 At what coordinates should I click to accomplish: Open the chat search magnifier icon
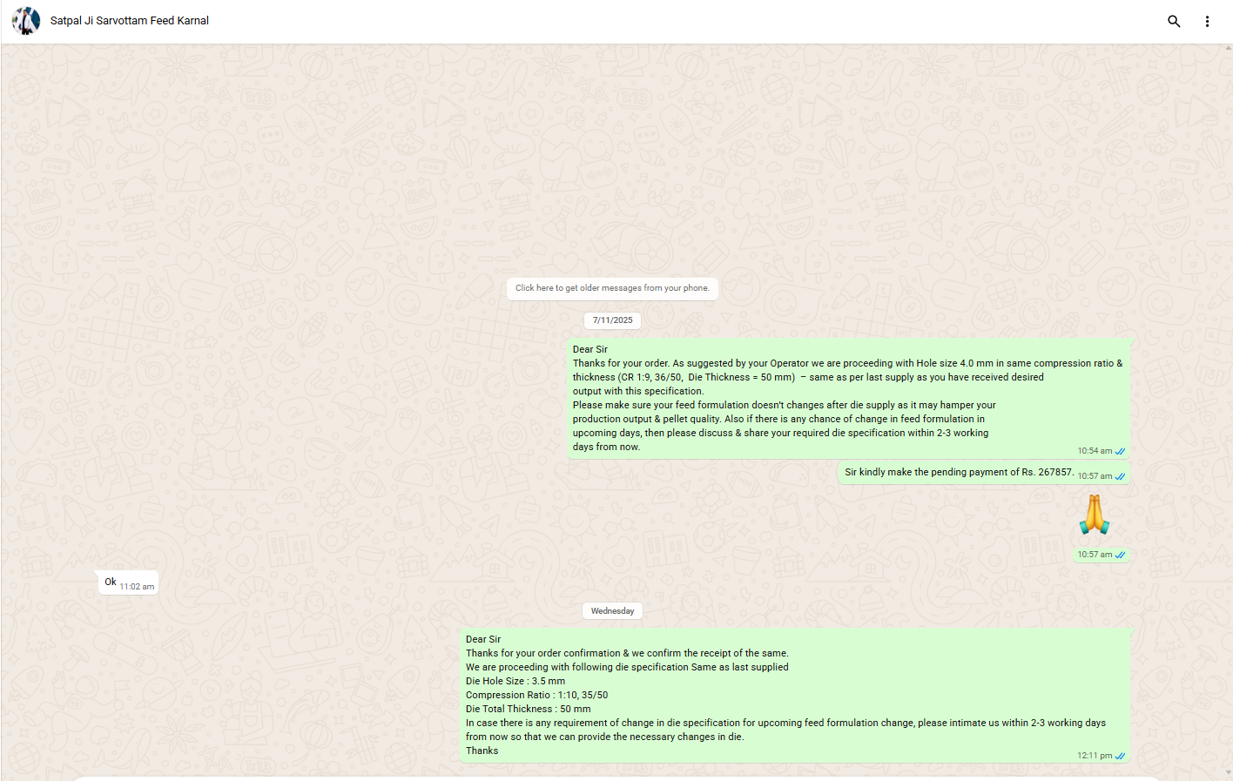pyautogui.click(x=1174, y=21)
